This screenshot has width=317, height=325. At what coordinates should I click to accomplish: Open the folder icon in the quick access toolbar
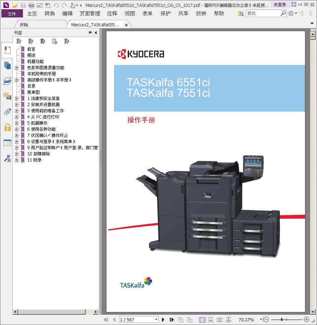[15, 5]
